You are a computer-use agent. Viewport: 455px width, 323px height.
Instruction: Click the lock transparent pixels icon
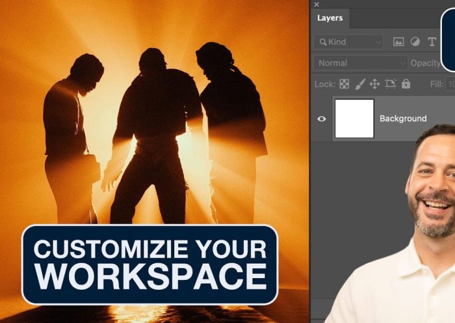point(344,84)
